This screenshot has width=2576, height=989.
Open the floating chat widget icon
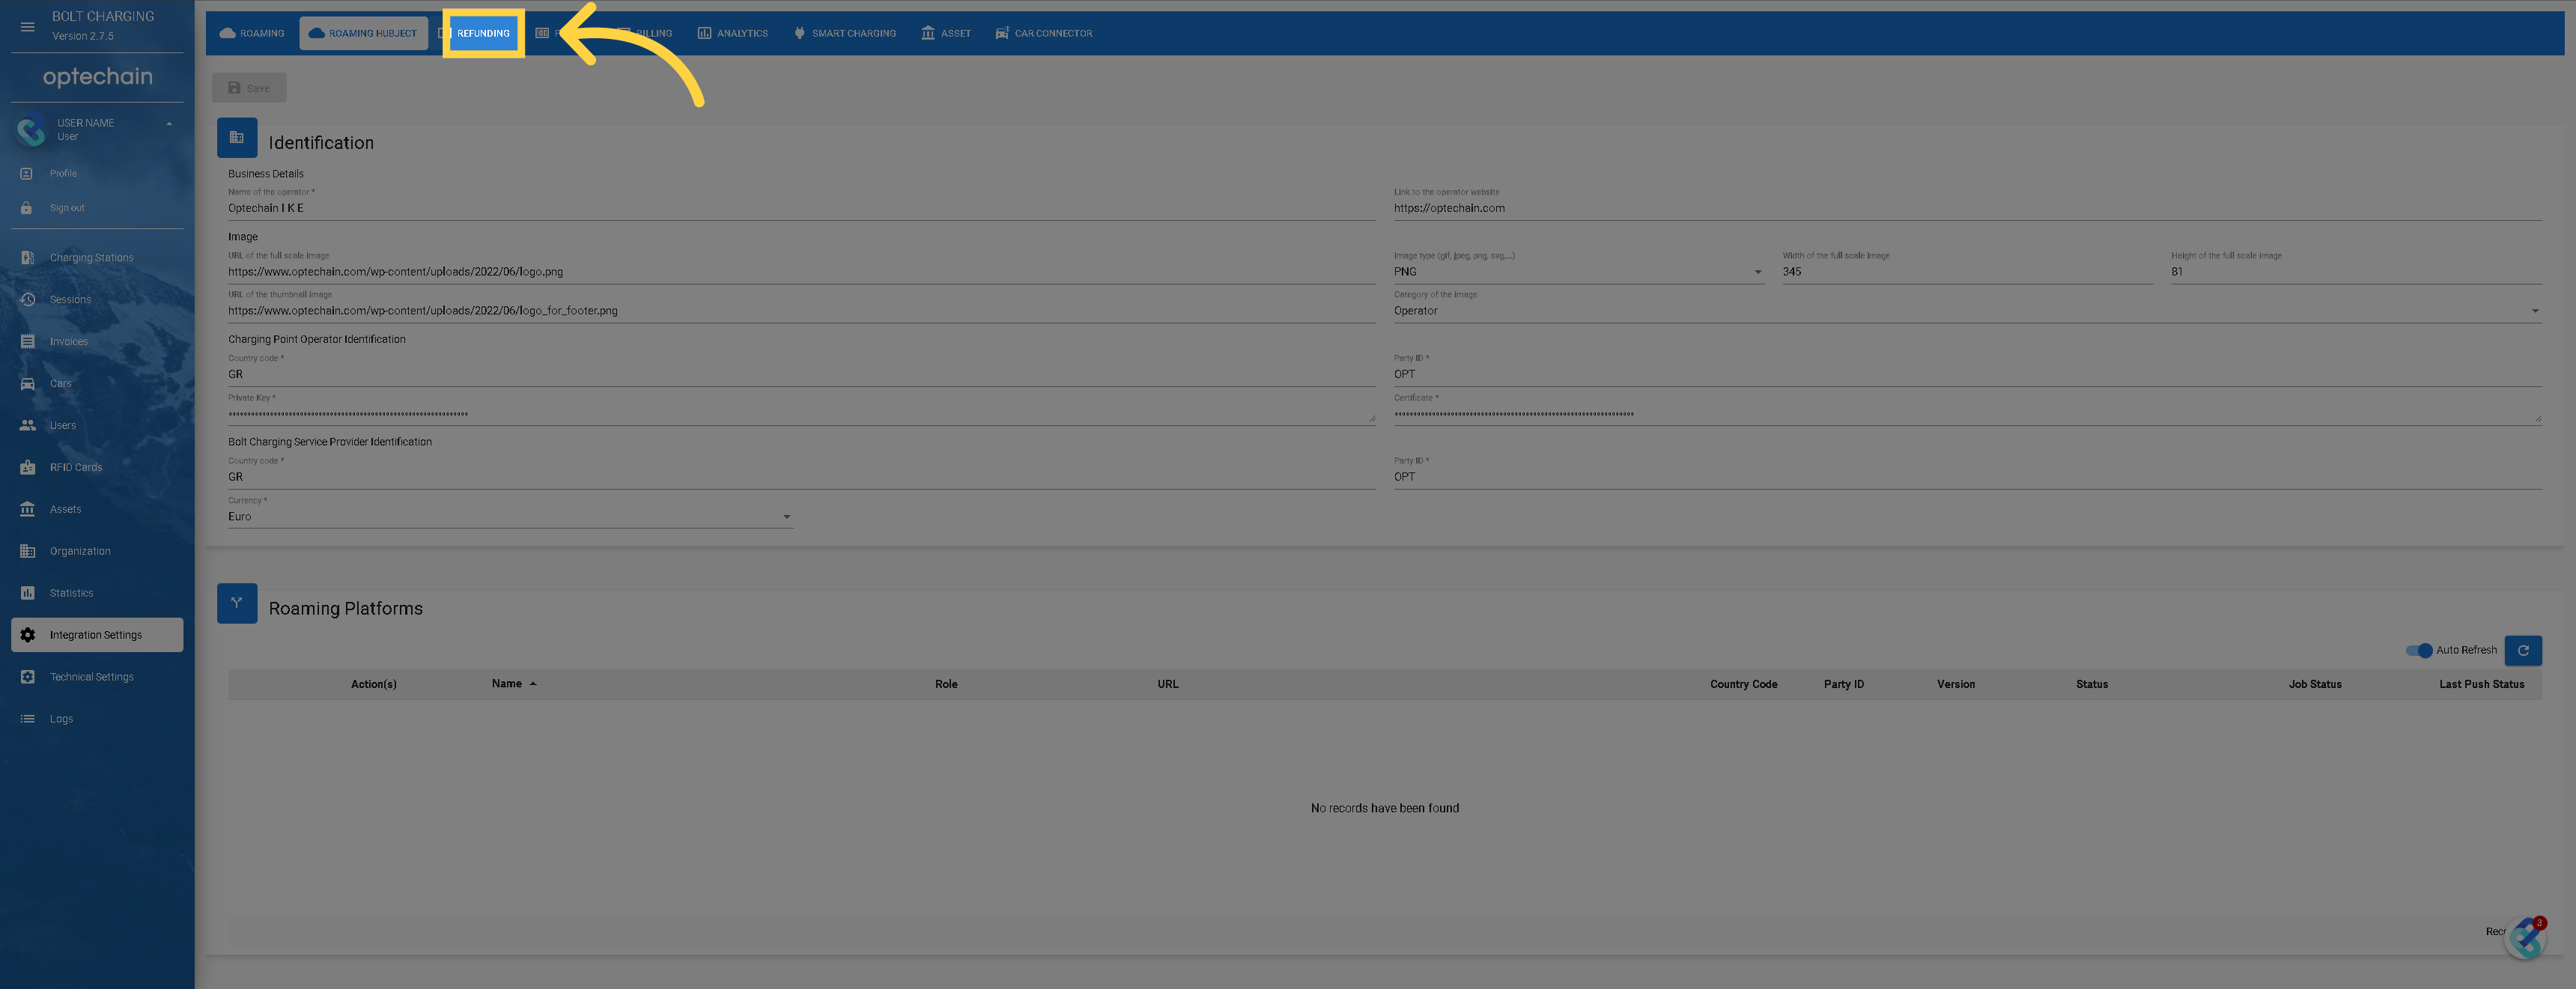2526,938
